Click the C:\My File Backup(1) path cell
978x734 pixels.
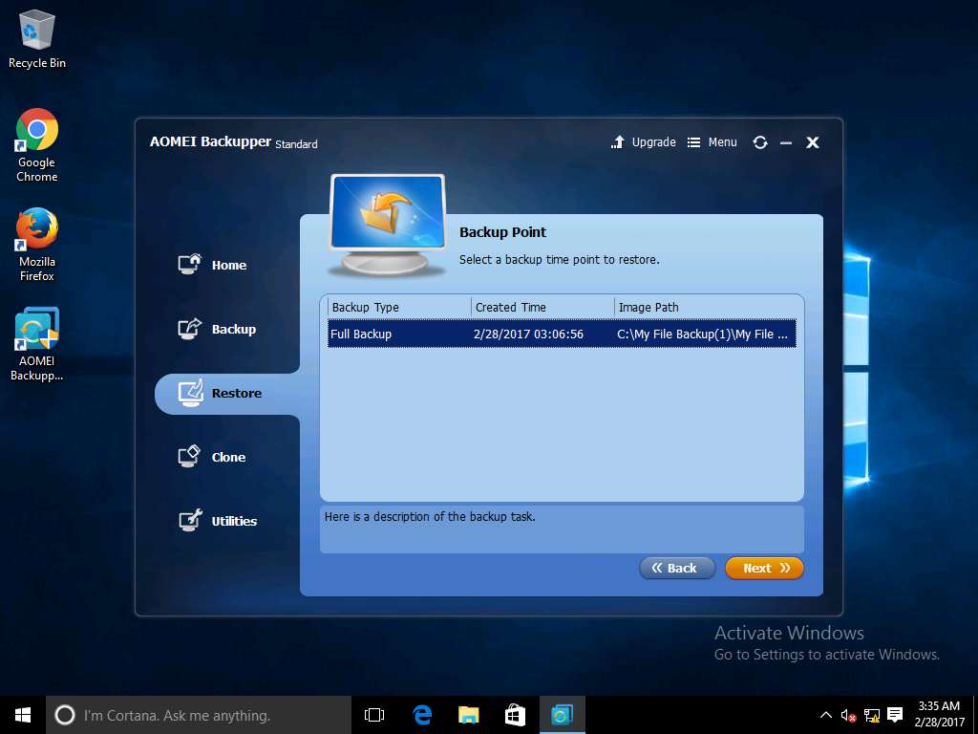click(x=702, y=334)
